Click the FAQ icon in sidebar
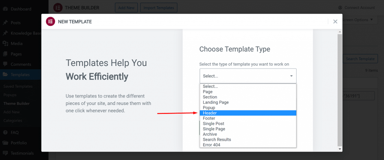The height and width of the screenshot is (160, 384). (x=5, y=132)
